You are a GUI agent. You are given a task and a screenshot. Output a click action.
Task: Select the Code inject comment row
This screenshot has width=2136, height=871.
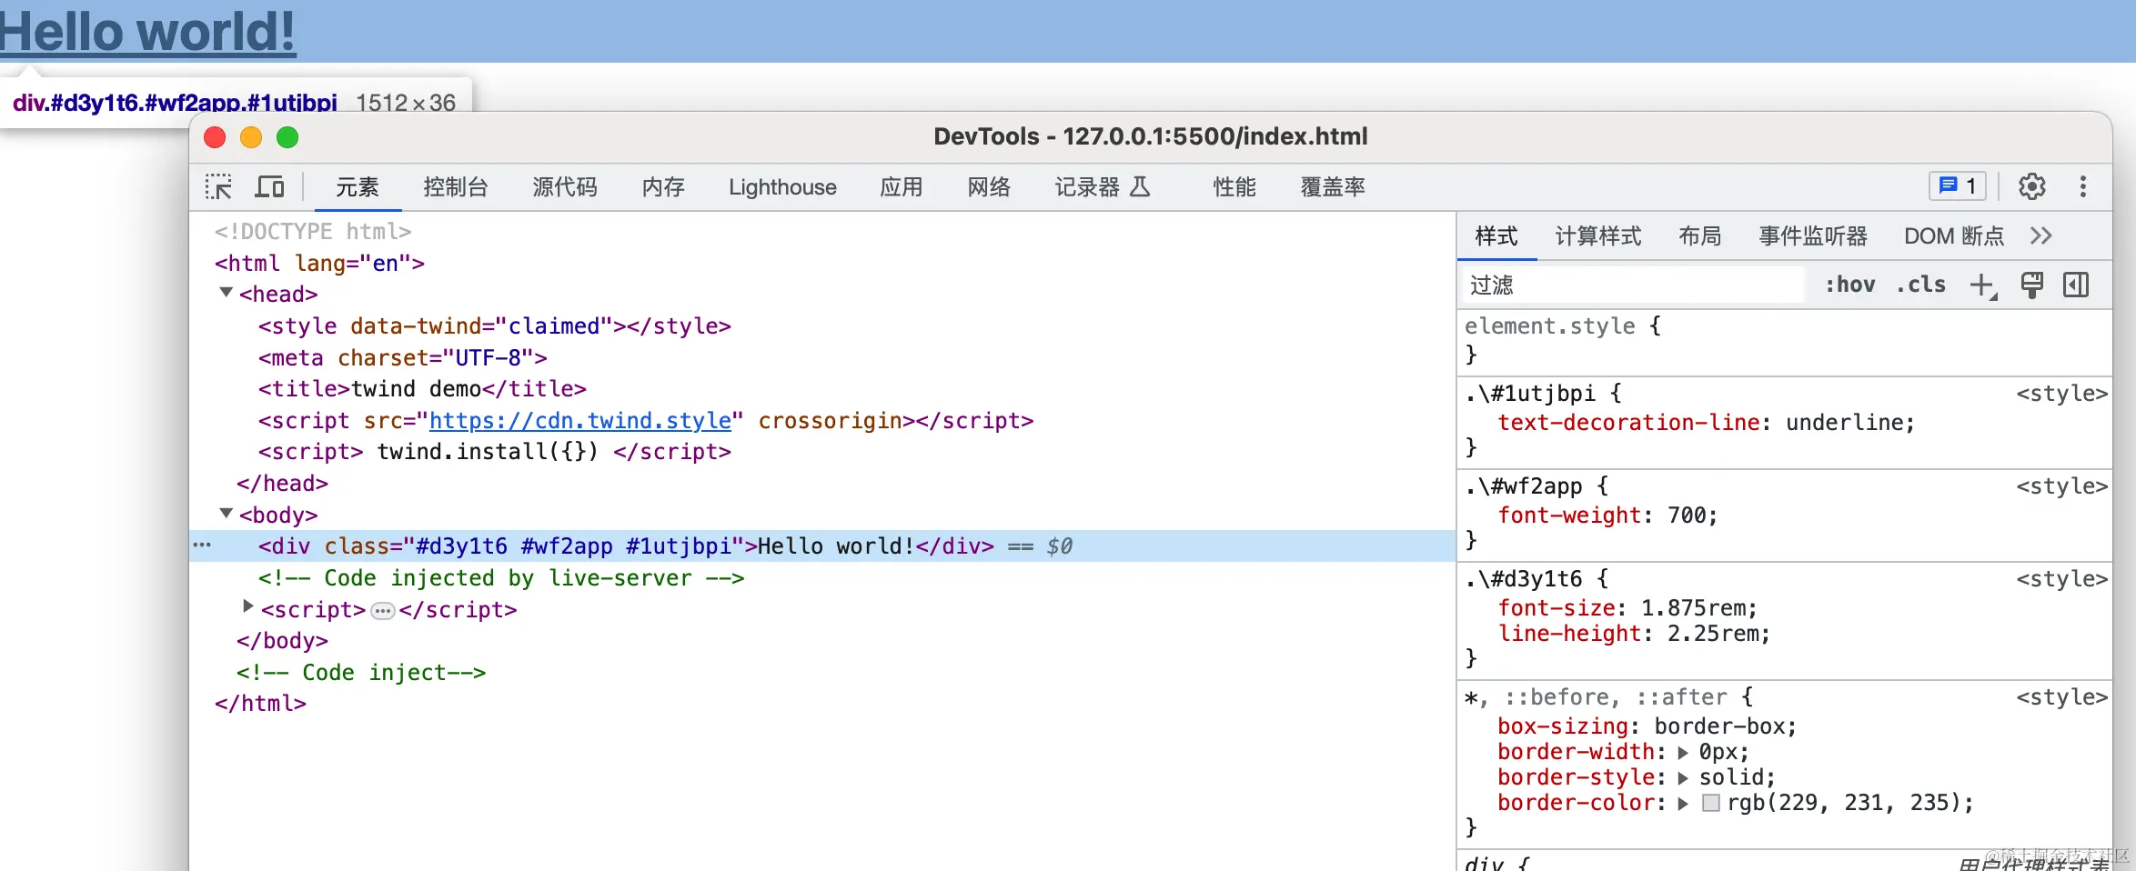pos(361,673)
